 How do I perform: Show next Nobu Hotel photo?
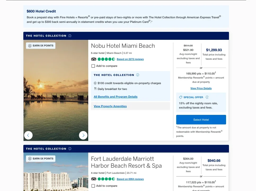coord(83,135)
